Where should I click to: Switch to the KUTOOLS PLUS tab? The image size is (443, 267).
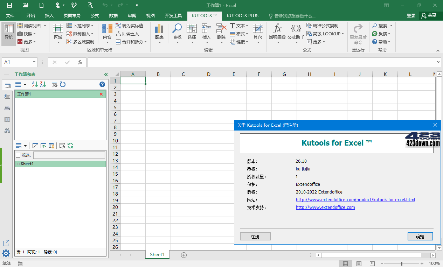click(242, 16)
